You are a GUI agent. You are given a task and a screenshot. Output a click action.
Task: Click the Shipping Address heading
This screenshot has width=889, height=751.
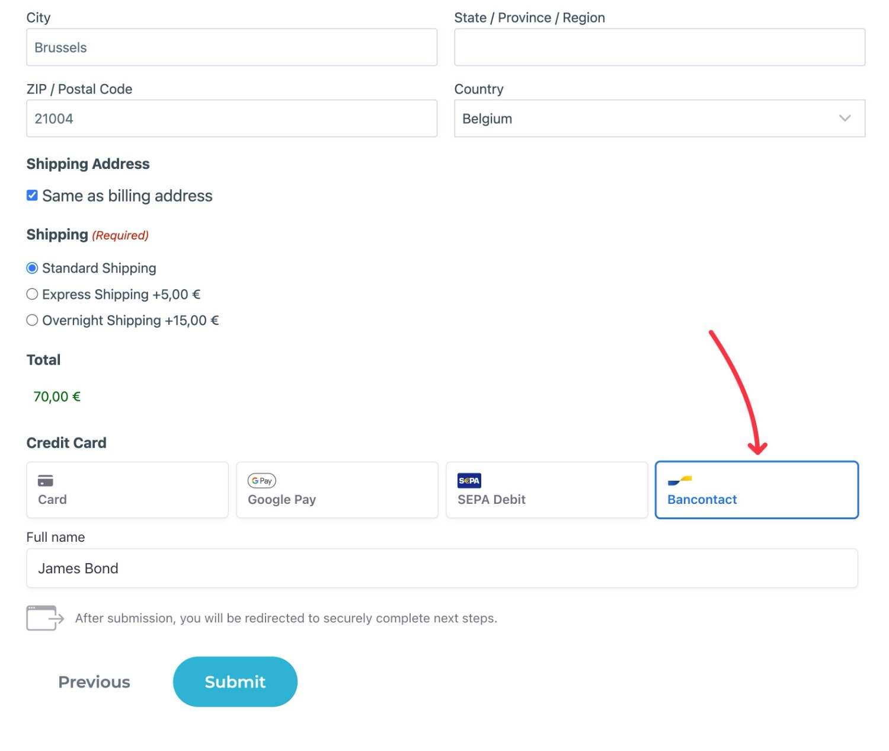pos(88,164)
